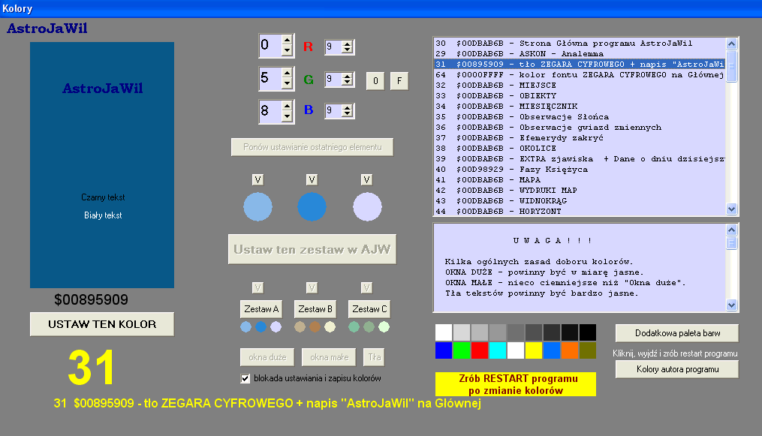Pick the olive swatch from the palette
This screenshot has height=436, width=762.
click(x=588, y=350)
